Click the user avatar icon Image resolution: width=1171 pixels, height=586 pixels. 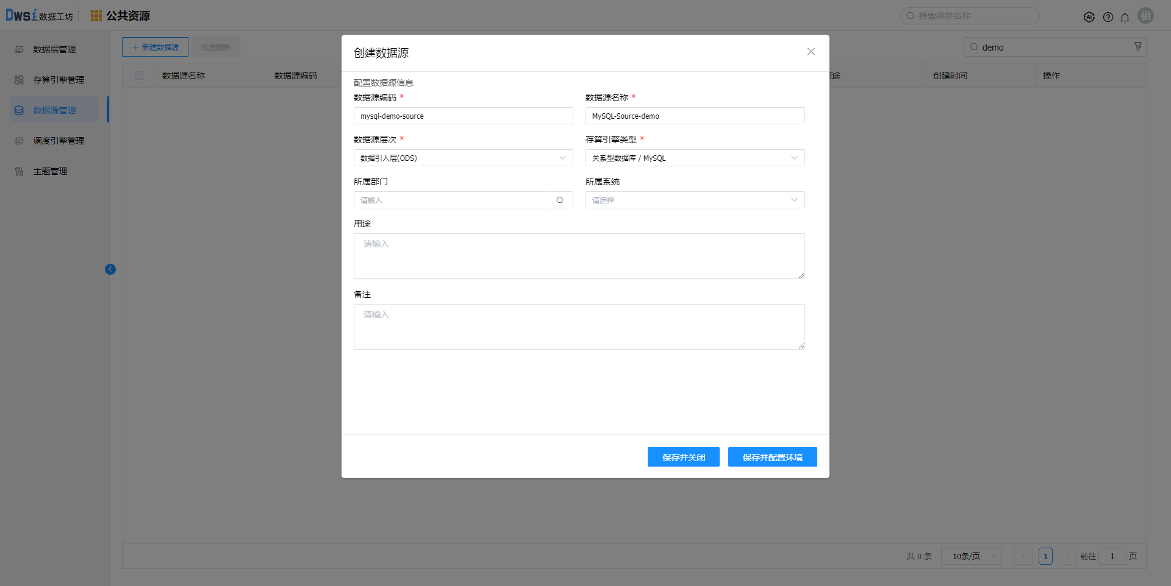1145,16
